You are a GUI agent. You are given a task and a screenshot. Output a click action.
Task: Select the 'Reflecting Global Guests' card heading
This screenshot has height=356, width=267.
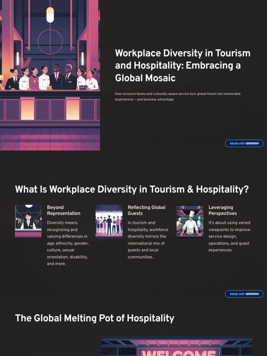point(146,210)
